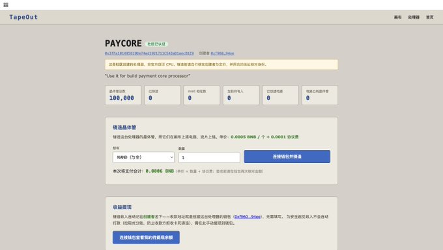The width and height of the screenshot is (443, 250).
Task: Click the green community-verified badge
Action: pyautogui.click(x=156, y=44)
